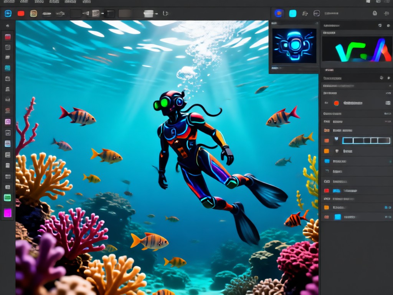
Task: Click the red-orange circle in the right panel
Action: click(x=336, y=103)
